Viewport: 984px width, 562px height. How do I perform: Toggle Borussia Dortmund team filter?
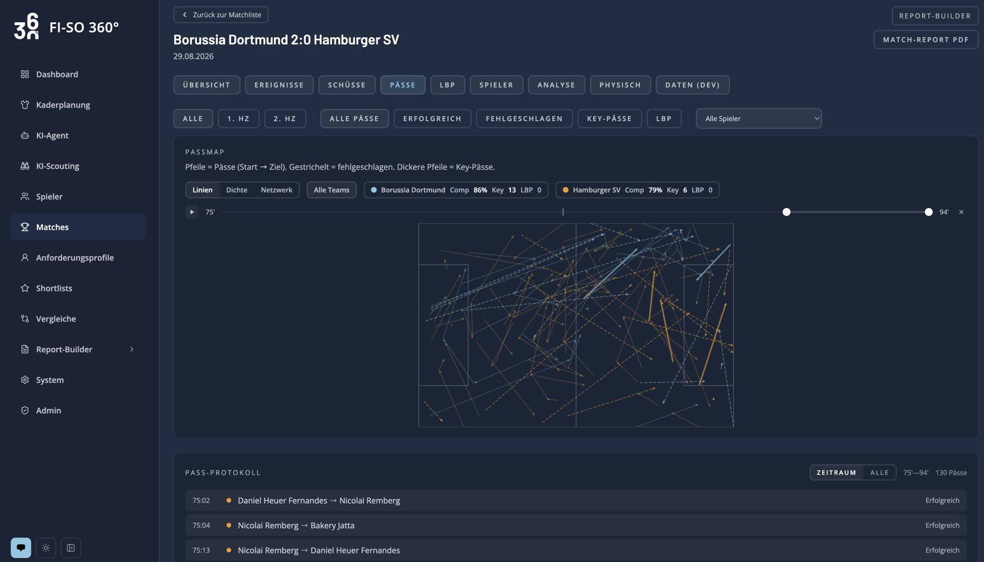point(456,190)
